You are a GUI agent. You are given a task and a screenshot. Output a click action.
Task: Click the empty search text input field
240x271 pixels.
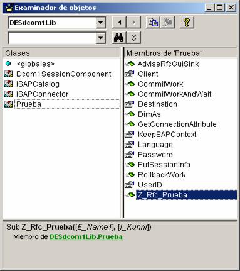(x=52, y=38)
